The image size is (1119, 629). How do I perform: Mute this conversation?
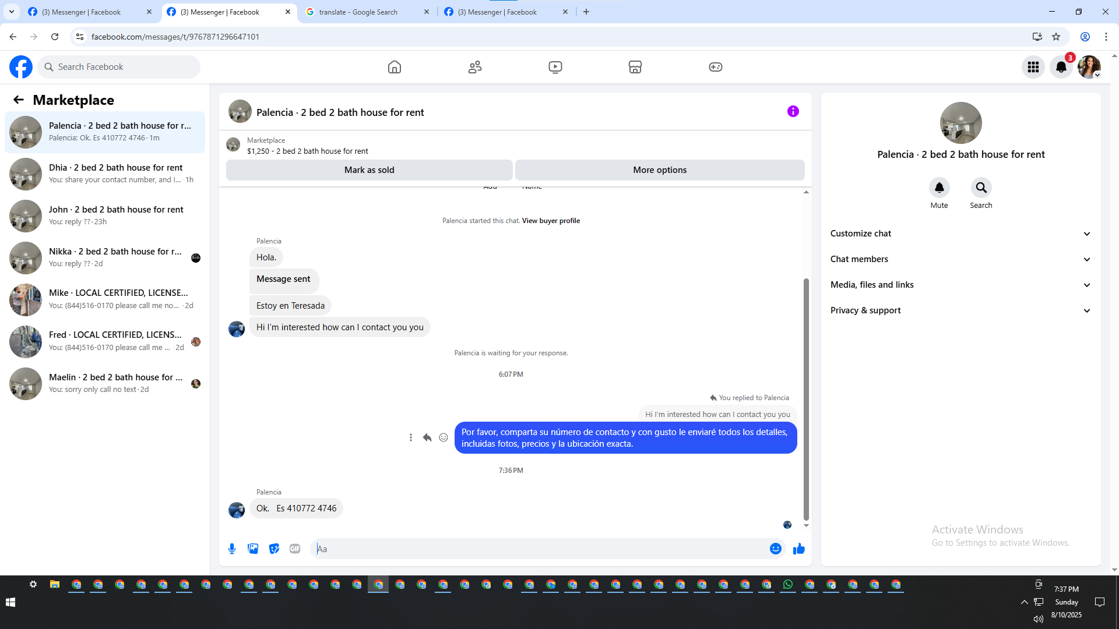939,188
